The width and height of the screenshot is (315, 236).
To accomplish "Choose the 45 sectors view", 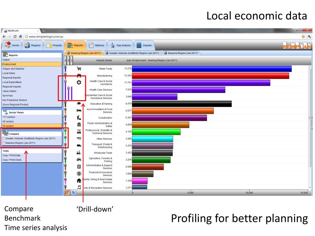I will [32, 121].
